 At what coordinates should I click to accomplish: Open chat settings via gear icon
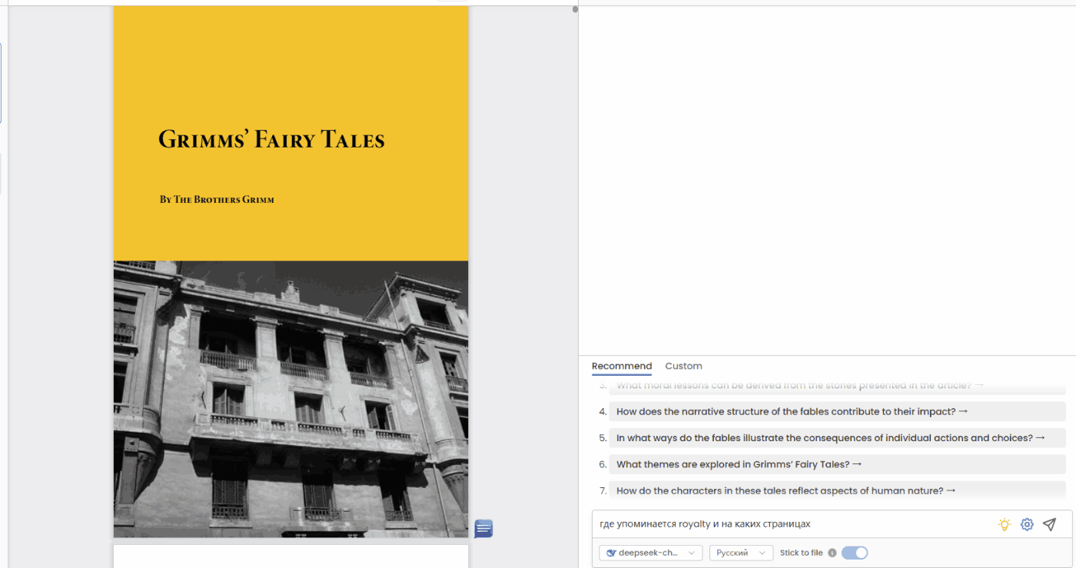point(1027,524)
